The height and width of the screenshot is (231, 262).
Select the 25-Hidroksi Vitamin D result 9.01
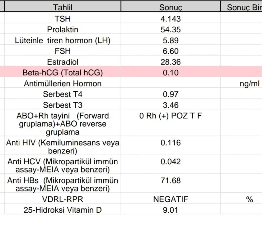[171, 210]
